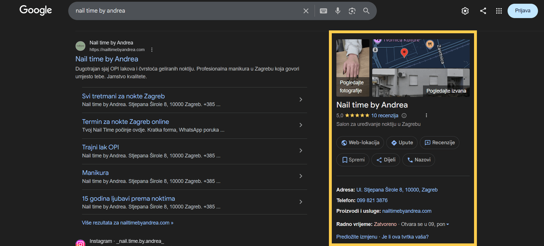Screen dimensions: 544x246
Task: Submit search with the magnifier icon
Action: (x=366, y=11)
